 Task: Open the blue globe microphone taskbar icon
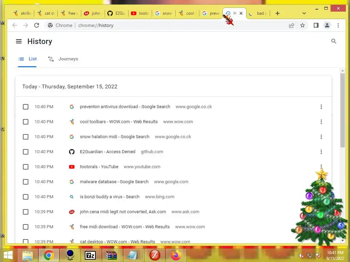pyautogui.click(x=70, y=255)
